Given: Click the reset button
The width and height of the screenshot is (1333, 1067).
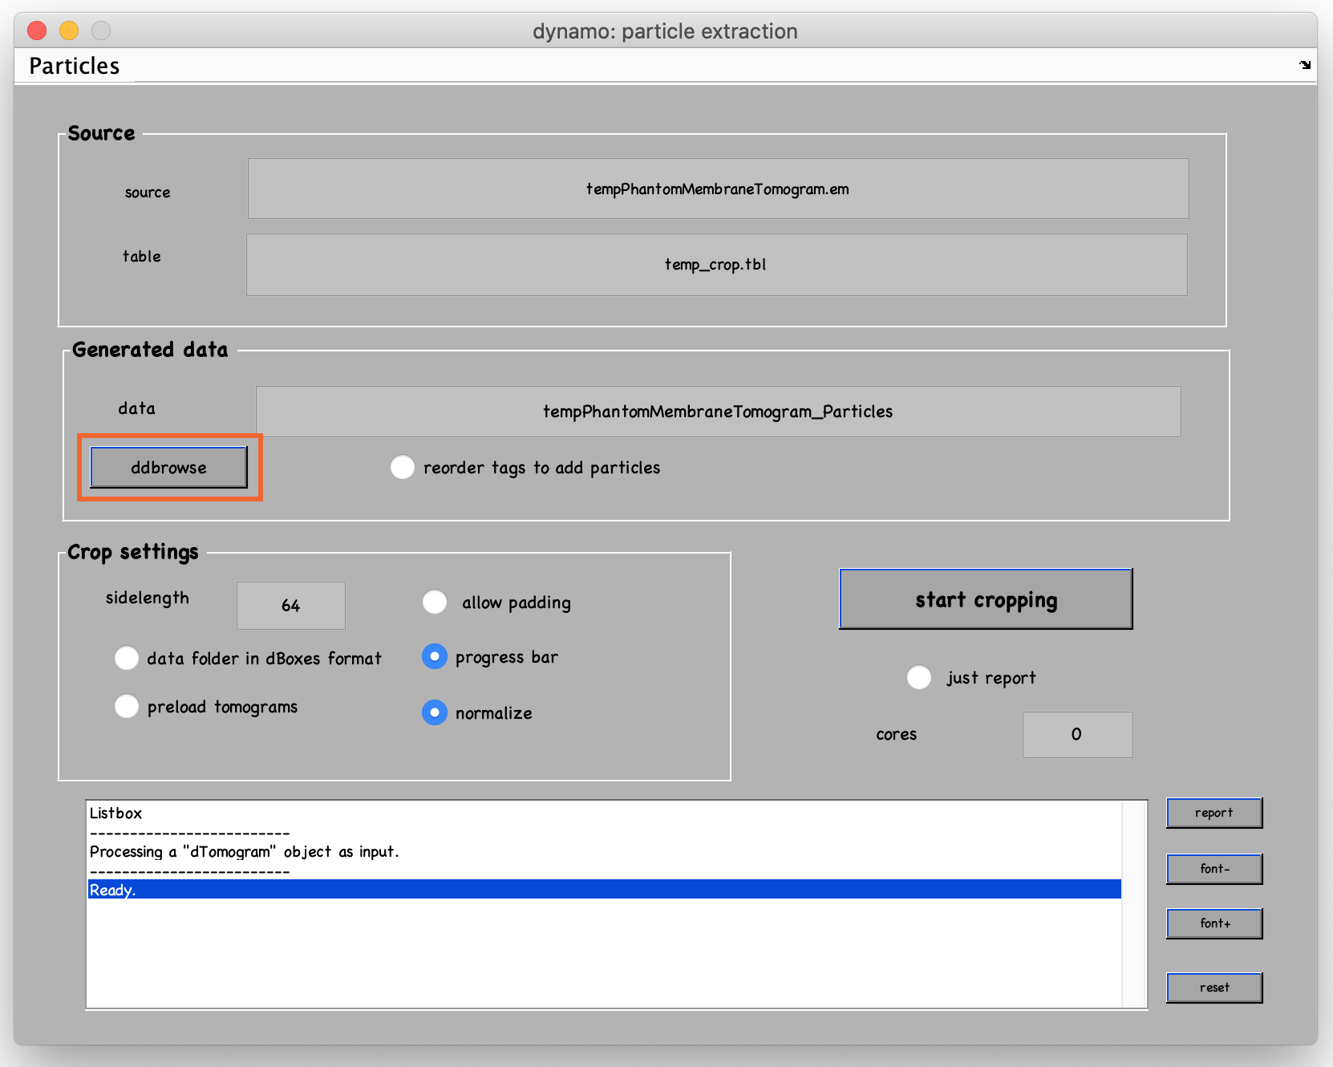Looking at the screenshot, I should click(x=1214, y=988).
